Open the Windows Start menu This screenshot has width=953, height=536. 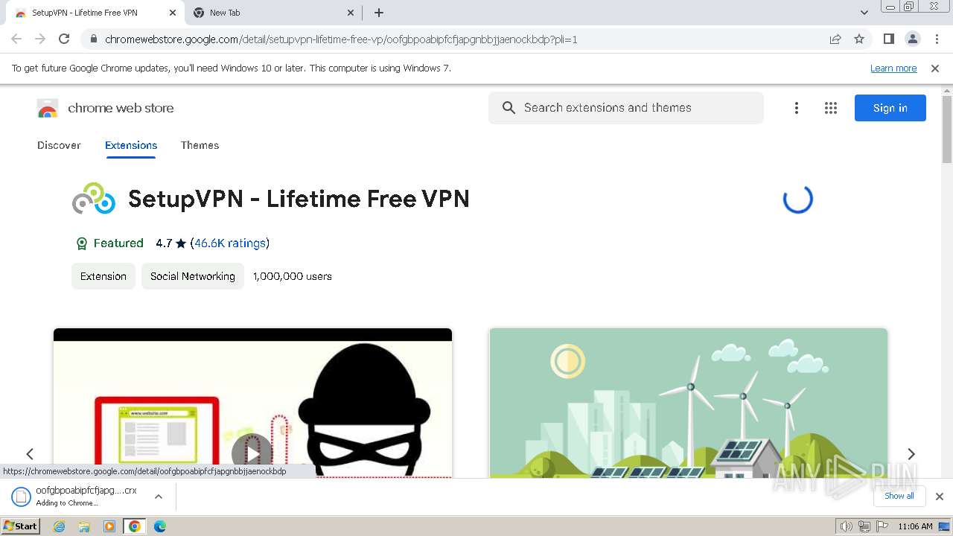(20, 526)
